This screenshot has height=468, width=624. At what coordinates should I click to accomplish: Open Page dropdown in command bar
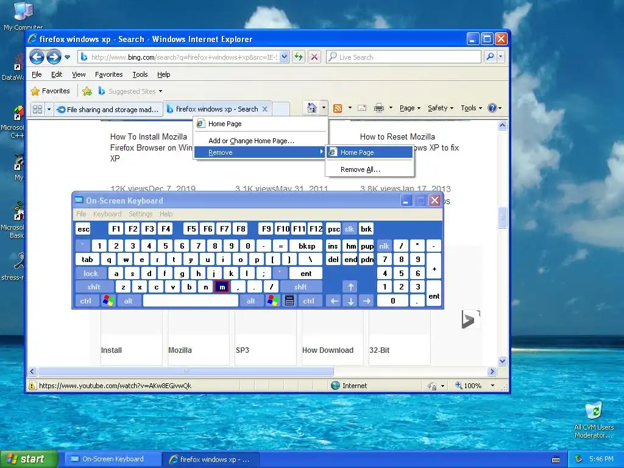[x=410, y=108]
